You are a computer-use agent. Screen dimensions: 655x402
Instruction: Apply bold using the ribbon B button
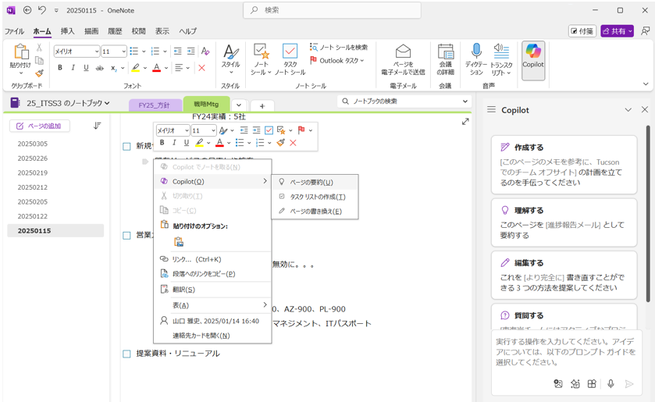pyautogui.click(x=60, y=68)
